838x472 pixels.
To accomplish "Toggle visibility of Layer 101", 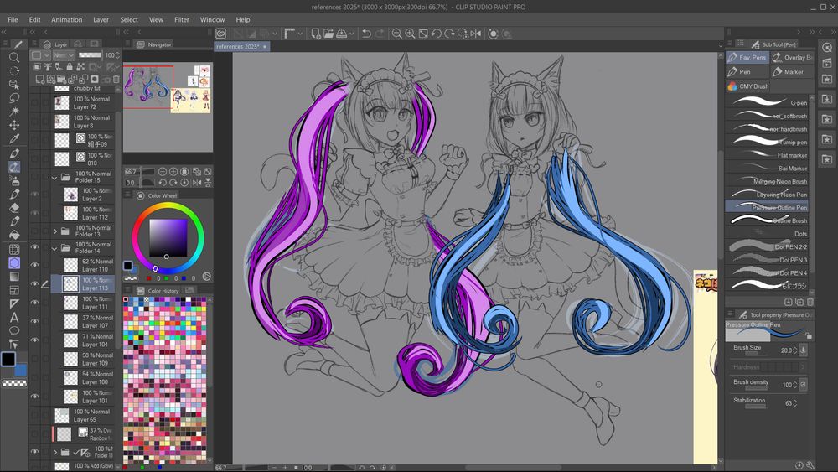I will click(x=34, y=397).
